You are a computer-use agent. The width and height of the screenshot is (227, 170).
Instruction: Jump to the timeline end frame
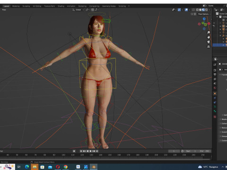[x=97, y=151]
